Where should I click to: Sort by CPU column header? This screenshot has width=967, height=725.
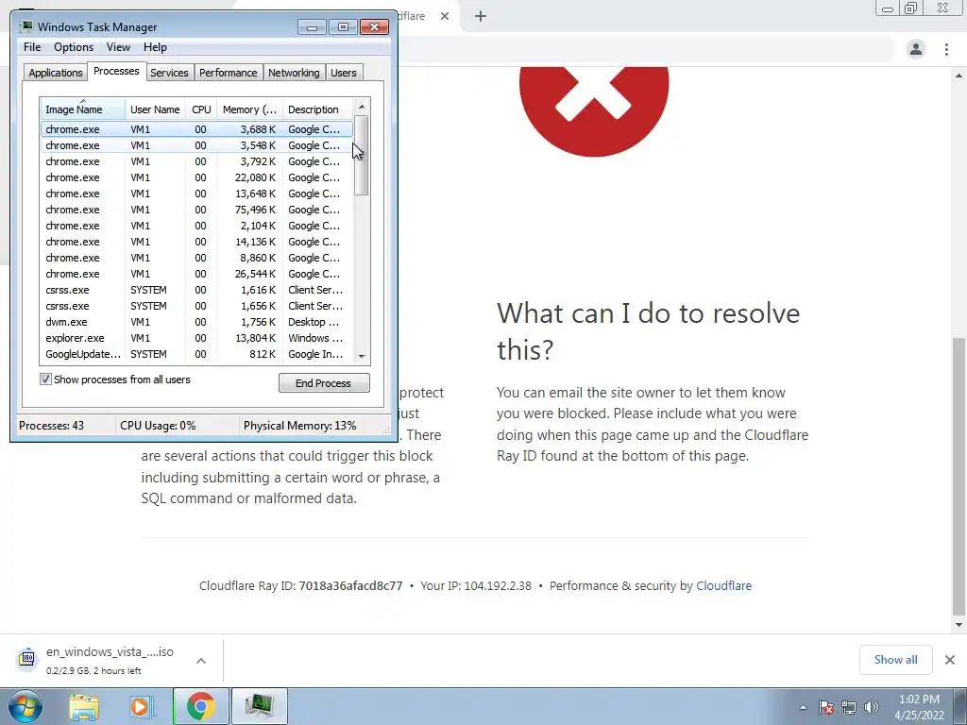(x=201, y=110)
